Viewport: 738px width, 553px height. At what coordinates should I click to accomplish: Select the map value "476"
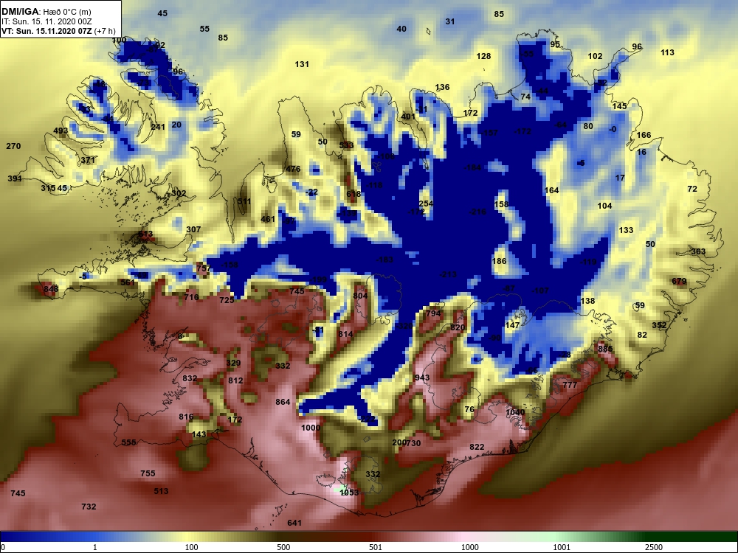click(293, 170)
